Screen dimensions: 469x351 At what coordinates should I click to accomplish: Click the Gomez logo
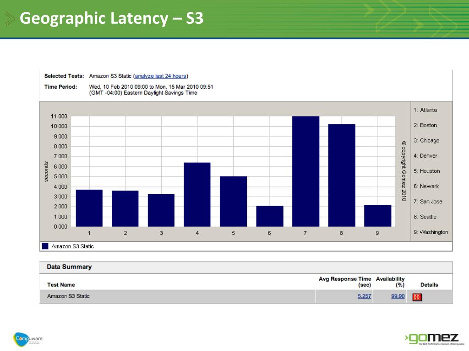[435, 340]
